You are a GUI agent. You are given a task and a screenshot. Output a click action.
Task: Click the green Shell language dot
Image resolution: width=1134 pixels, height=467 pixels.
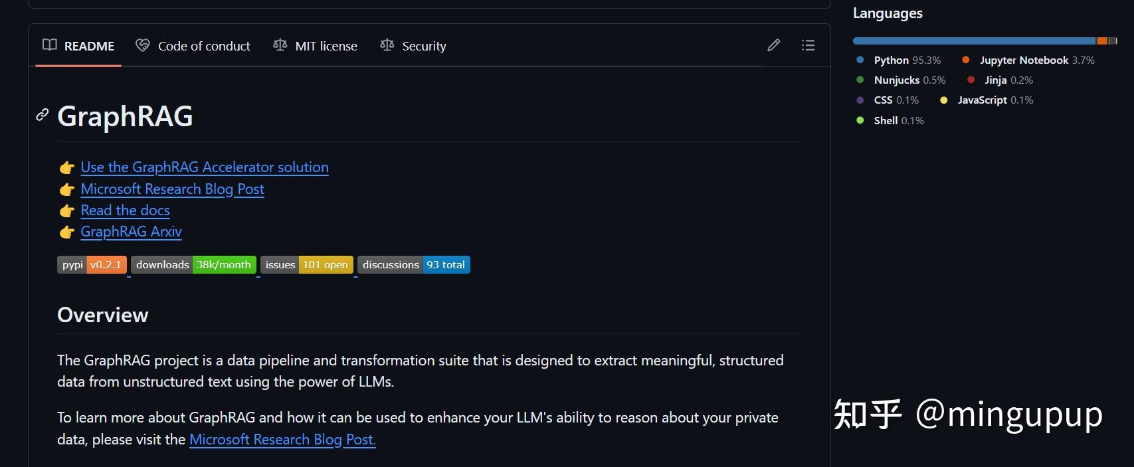tap(860, 120)
